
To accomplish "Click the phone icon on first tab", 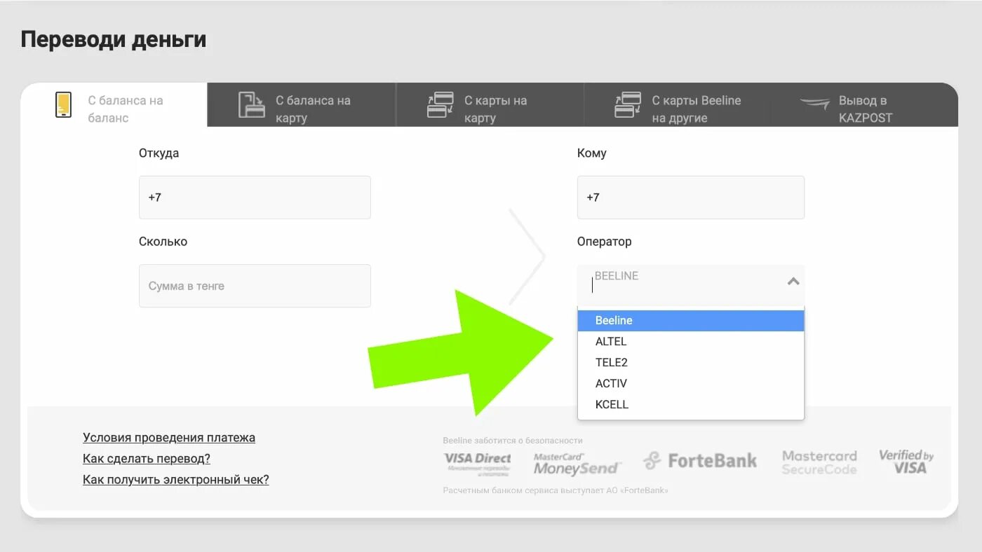I will 64,105.
